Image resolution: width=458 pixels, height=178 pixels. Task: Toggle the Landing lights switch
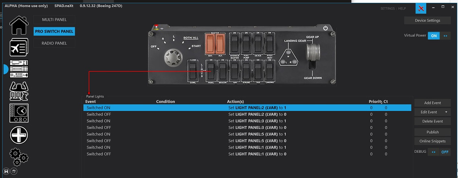click(x=269, y=71)
